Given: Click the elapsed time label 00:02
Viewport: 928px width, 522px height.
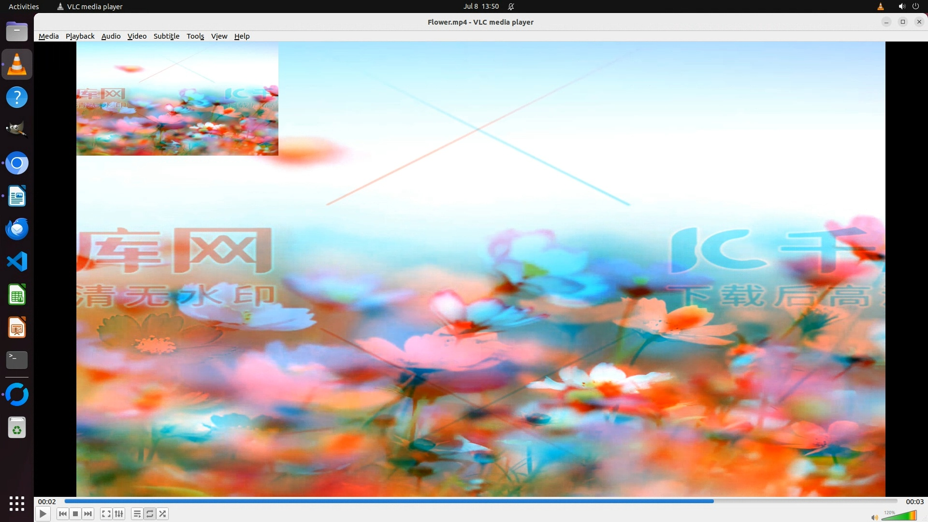Looking at the screenshot, I should pos(47,502).
